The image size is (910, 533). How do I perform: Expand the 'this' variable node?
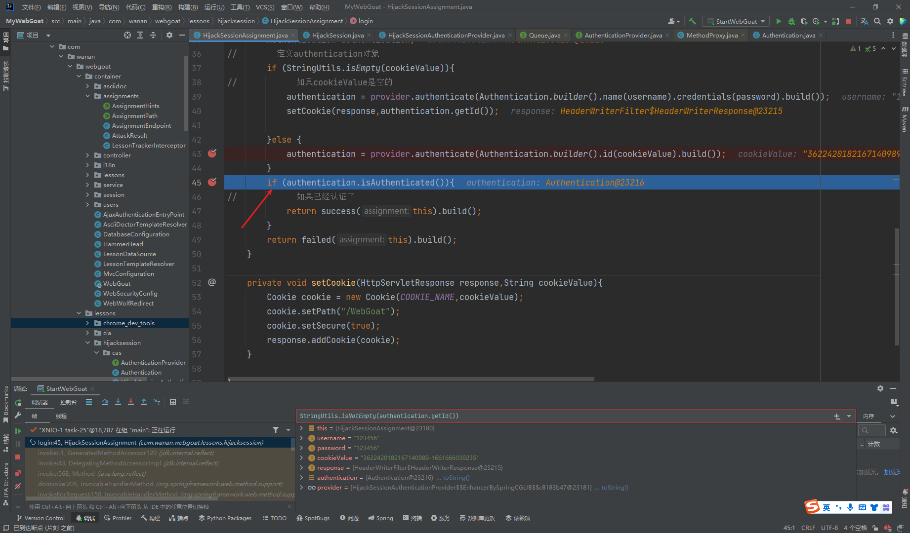pos(301,428)
